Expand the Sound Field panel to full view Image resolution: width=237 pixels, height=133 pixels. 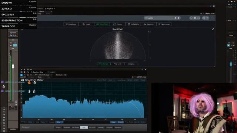click(x=213, y=29)
